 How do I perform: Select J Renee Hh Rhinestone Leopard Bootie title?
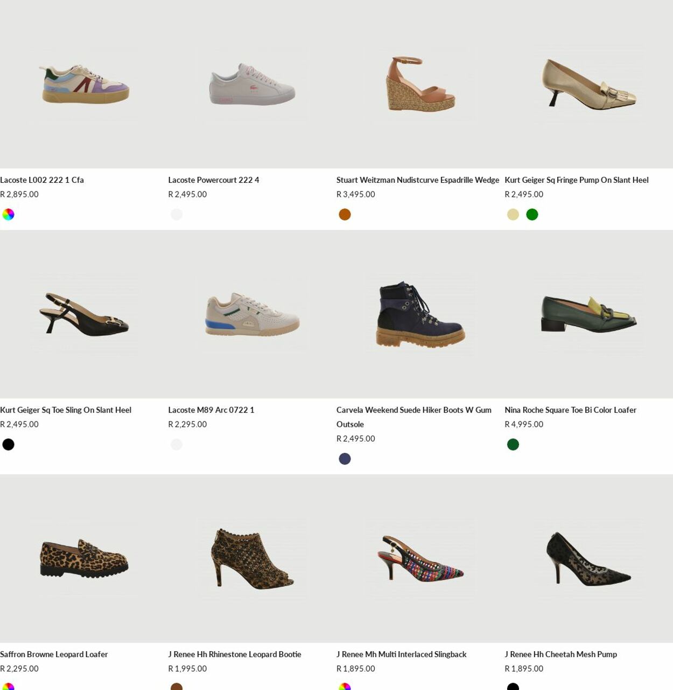235,654
